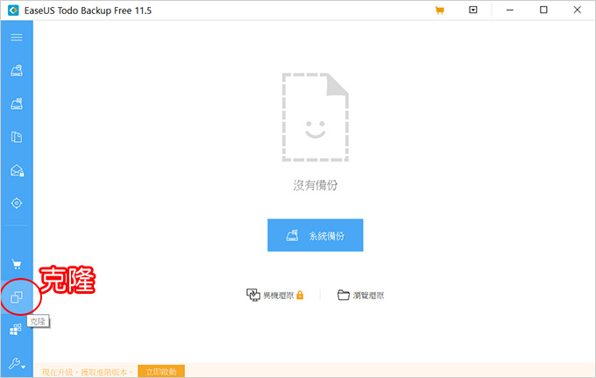Viewport: 596px width, 378px height.
Task: Open System Clone squares icon in sidebar
Action: [16, 329]
